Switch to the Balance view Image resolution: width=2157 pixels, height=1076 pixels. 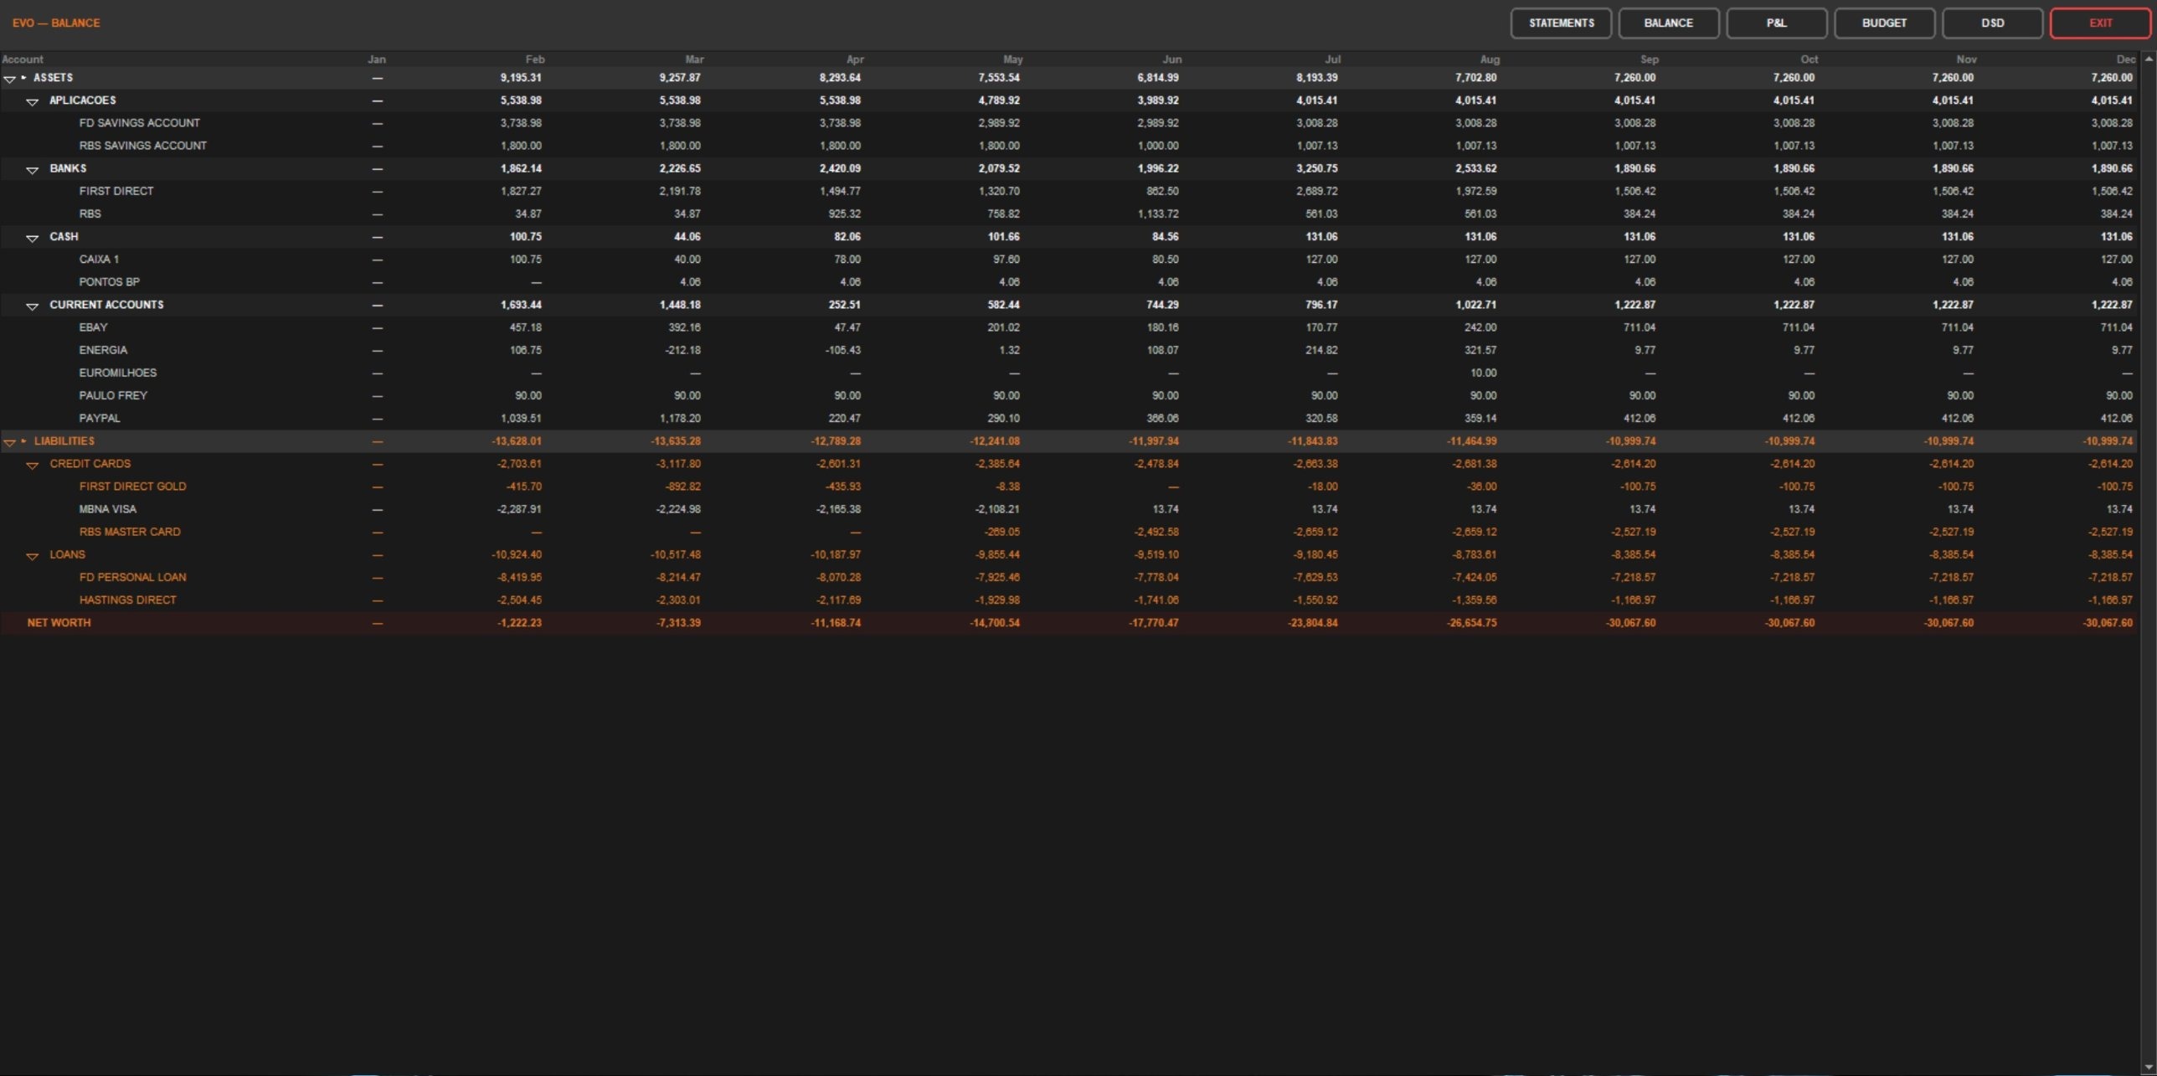1669,23
